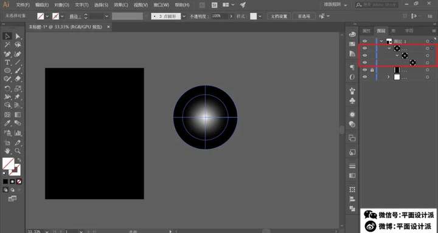Click target circle of the bottom white sublayer
Screen dimensions: 438x233
click(x=428, y=77)
